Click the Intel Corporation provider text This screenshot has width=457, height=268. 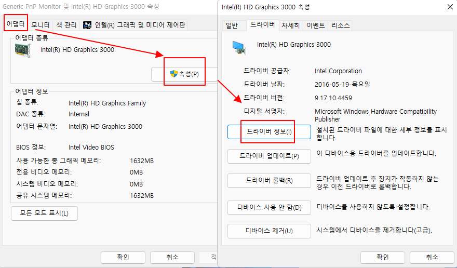[338, 71]
